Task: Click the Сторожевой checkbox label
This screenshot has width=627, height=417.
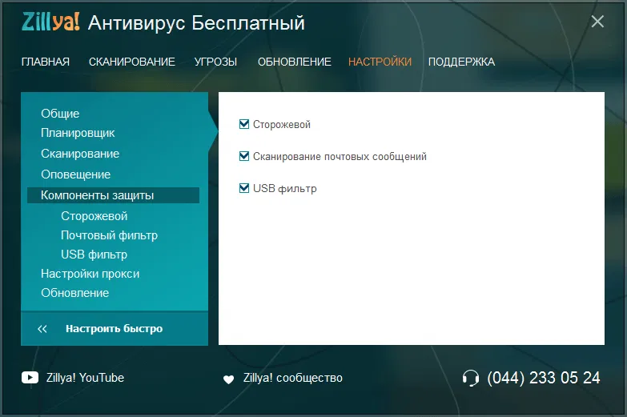Action: click(282, 124)
